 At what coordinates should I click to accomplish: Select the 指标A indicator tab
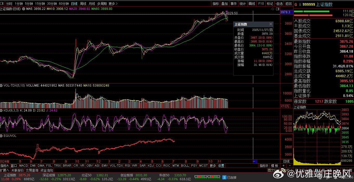(5, 166)
